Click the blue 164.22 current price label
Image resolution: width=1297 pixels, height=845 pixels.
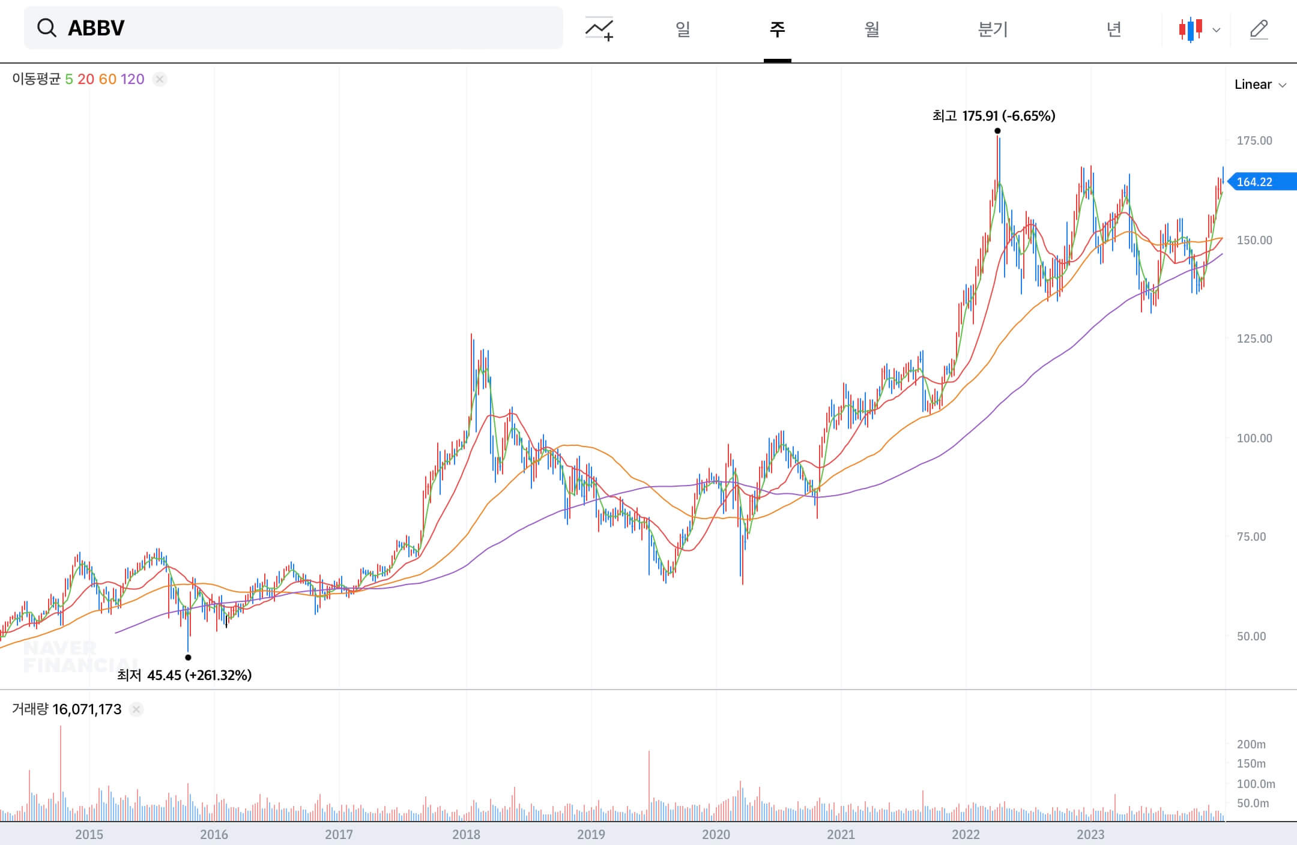pos(1257,182)
